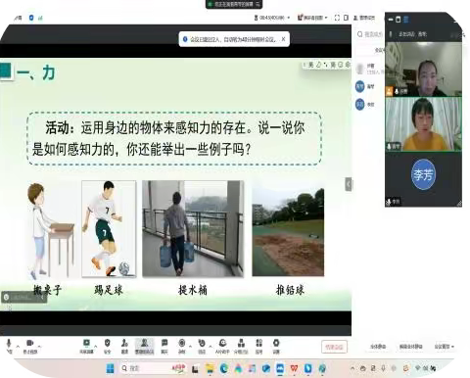Open the meeting controls dropdown at bottom right
The height and width of the screenshot is (378, 470).
click(x=444, y=347)
